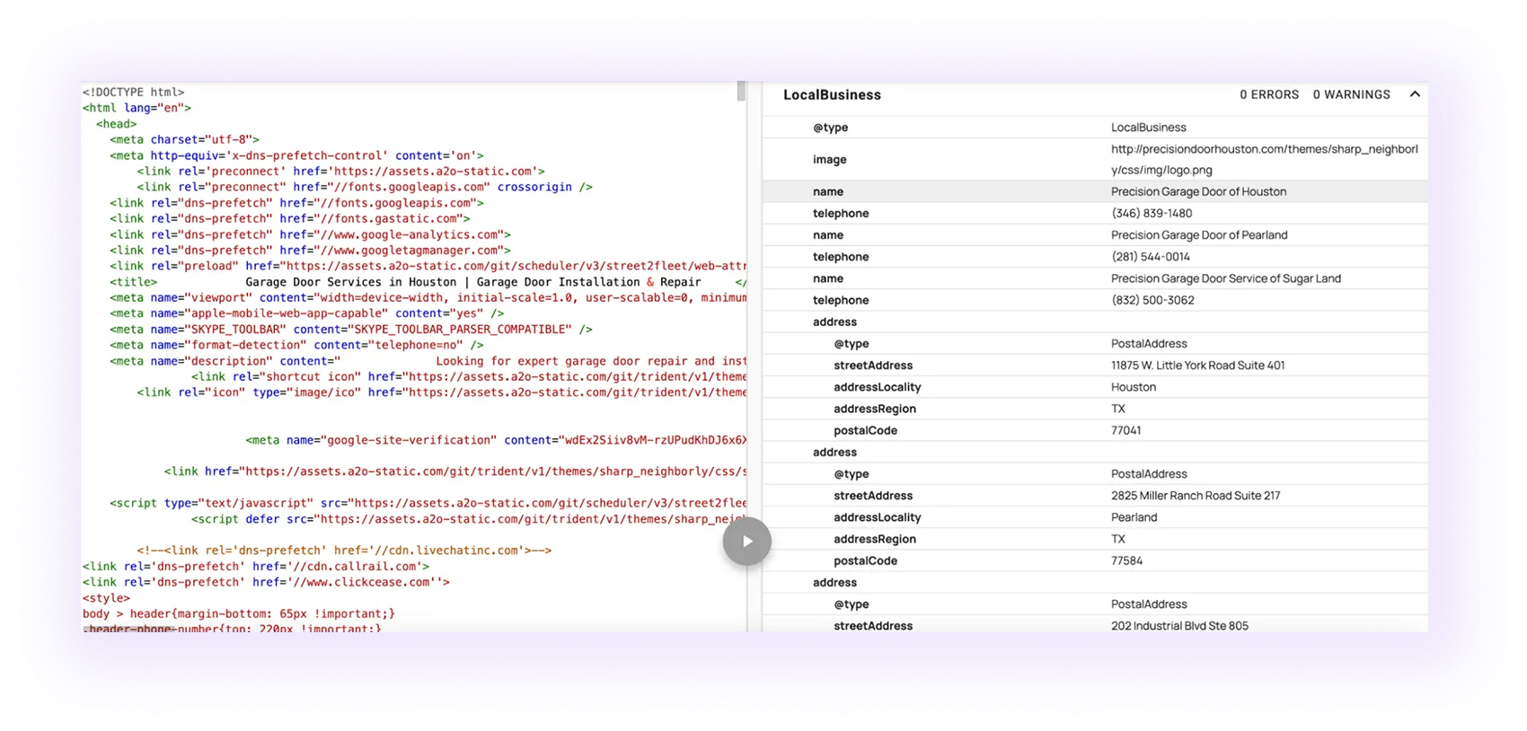Select the telephone (832) 500-3062
Viewport: 1527px width, 731px height.
coord(1152,300)
